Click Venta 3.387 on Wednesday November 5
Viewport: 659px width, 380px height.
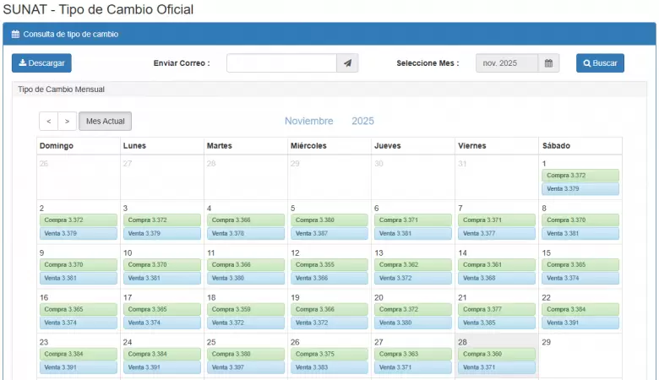tap(329, 233)
